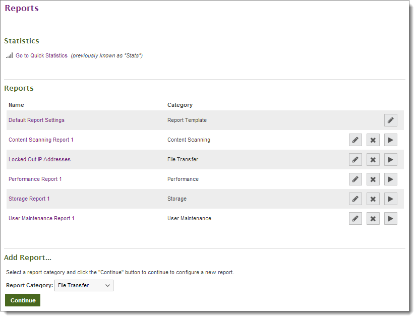The height and width of the screenshot is (319, 417).
Task: Edit the Locked Out IP Addresses report
Action: pos(355,159)
